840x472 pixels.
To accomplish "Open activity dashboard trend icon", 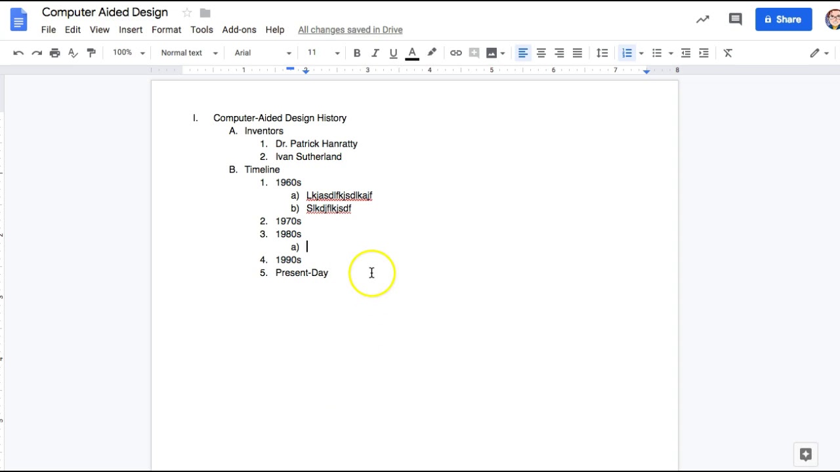I will (x=703, y=20).
